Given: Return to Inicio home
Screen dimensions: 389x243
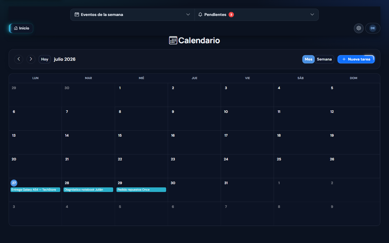Looking at the screenshot, I should (21, 28).
